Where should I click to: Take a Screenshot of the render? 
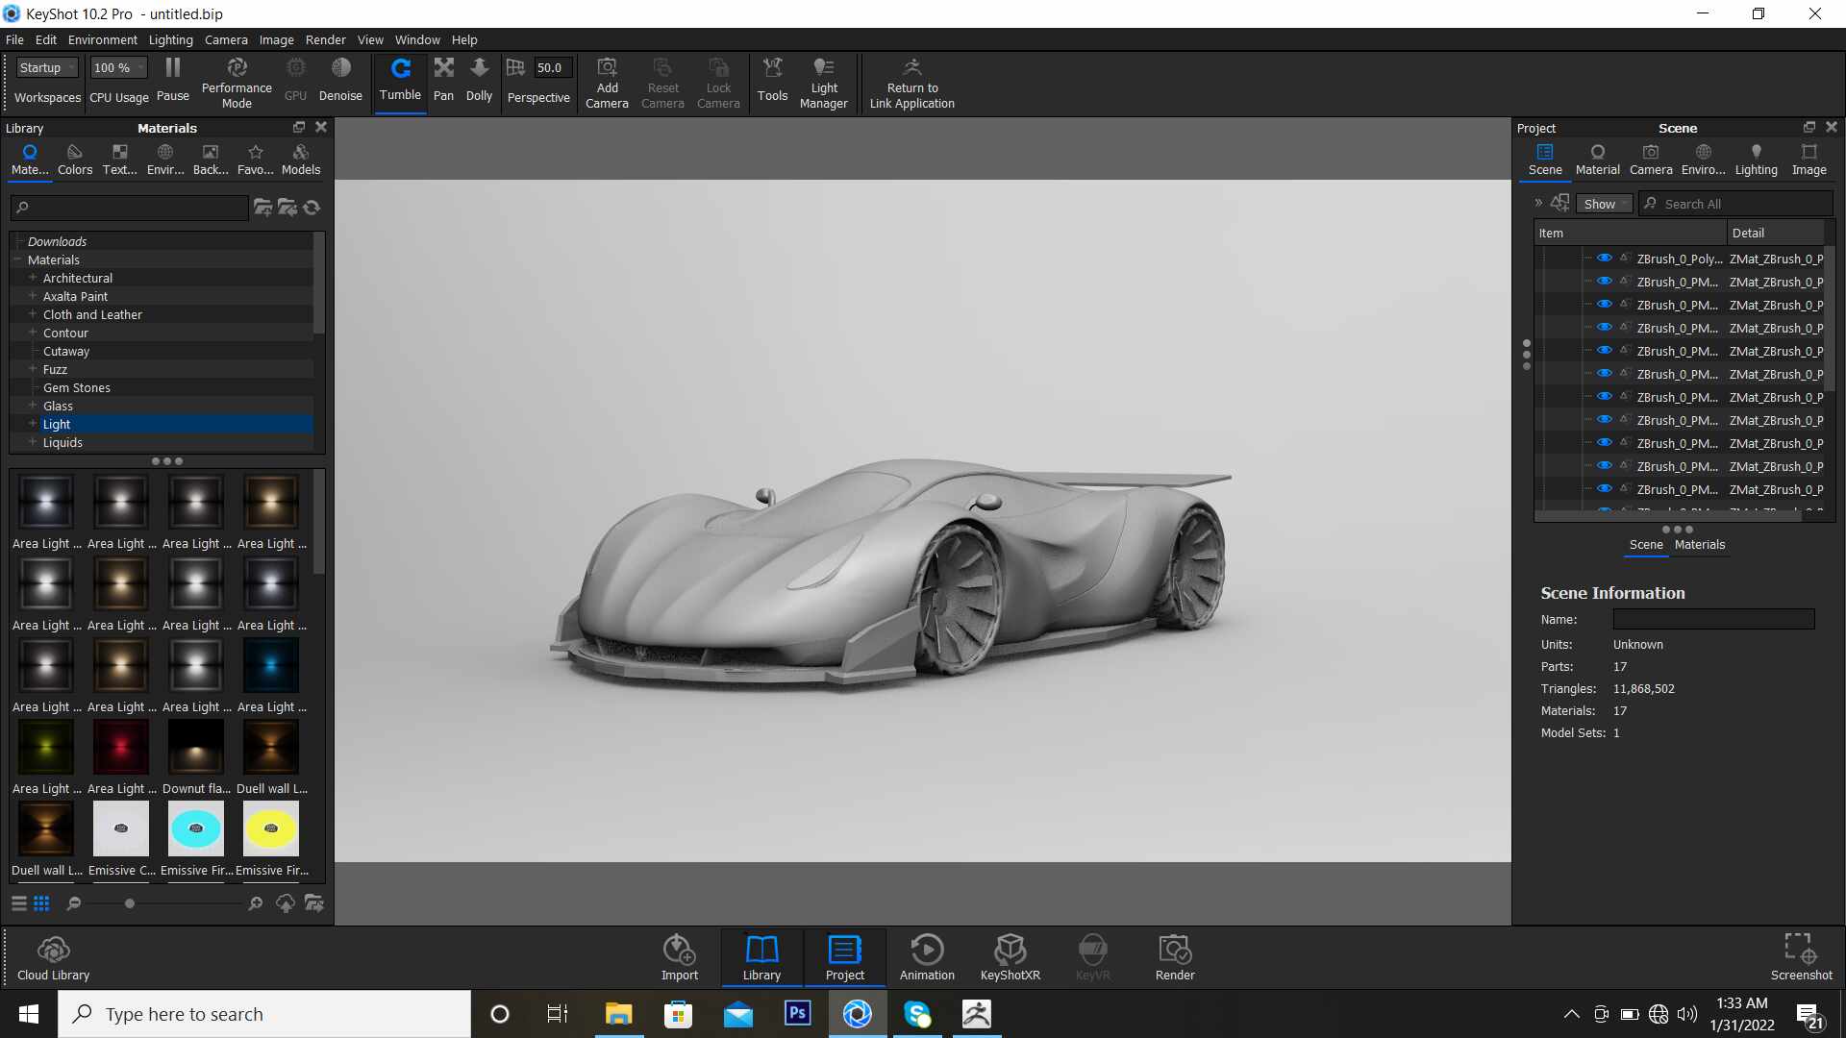tap(1801, 957)
